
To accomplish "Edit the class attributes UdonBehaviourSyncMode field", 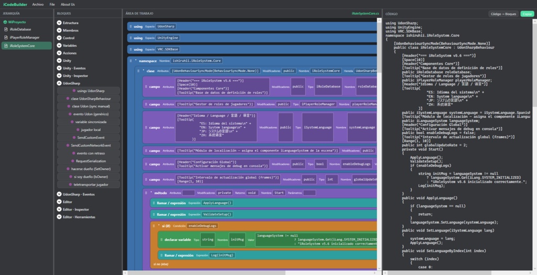I will click(216, 71).
